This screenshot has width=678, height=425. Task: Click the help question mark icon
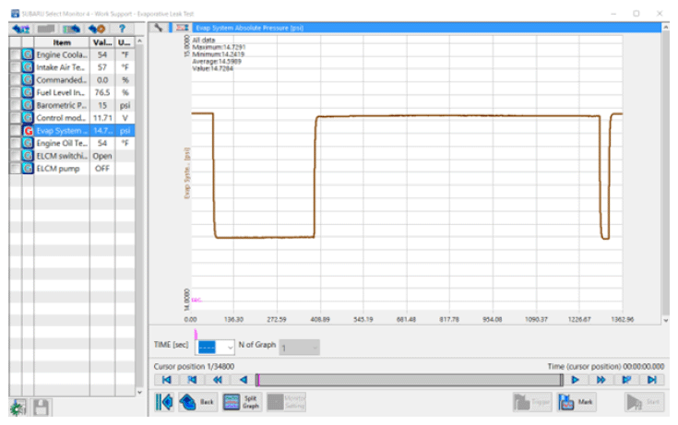[122, 29]
